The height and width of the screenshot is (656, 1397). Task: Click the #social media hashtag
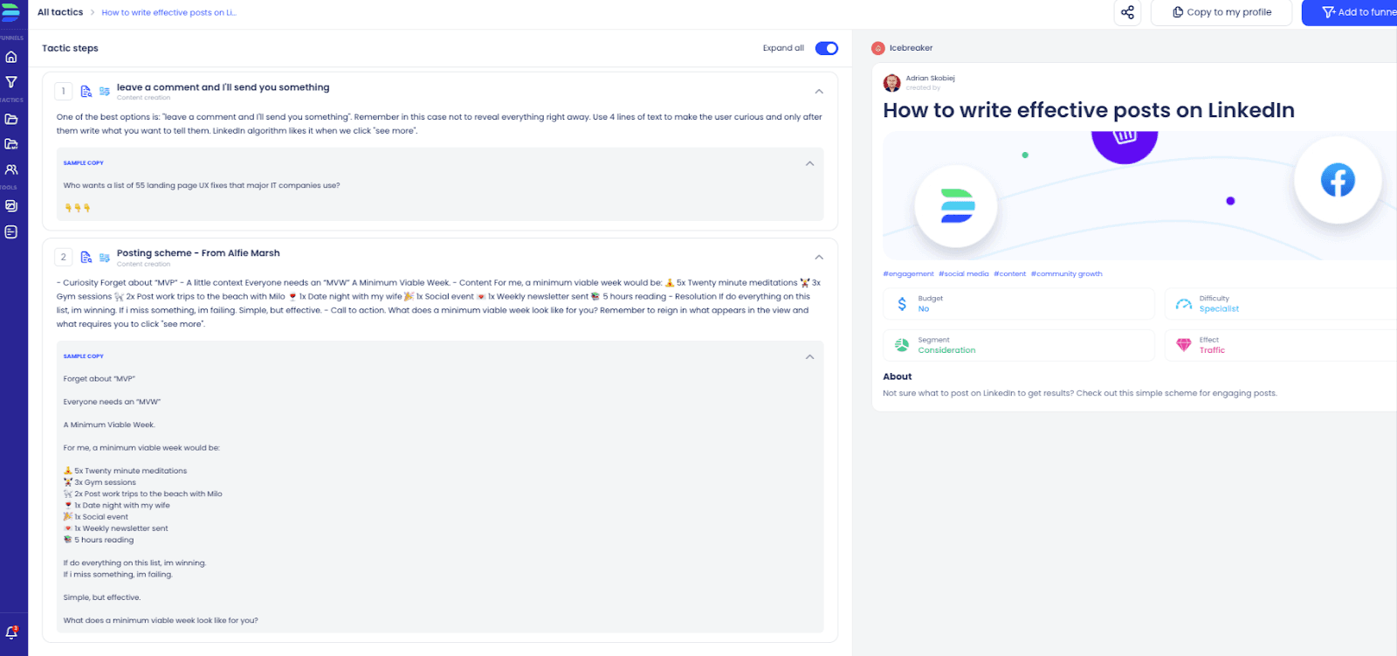964,274
